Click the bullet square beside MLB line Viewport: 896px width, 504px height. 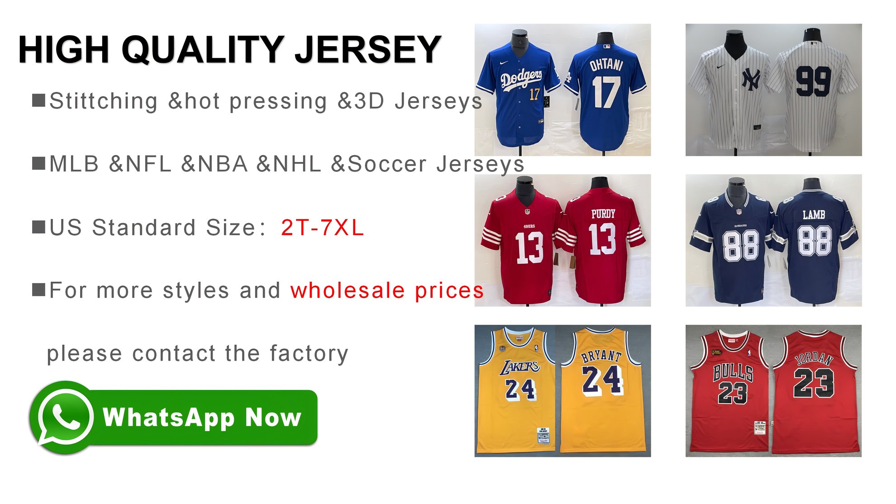click(39, 163)
